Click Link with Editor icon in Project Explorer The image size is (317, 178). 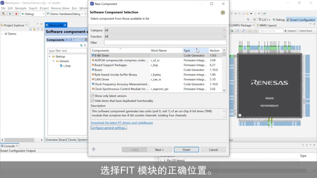point(34,30)
